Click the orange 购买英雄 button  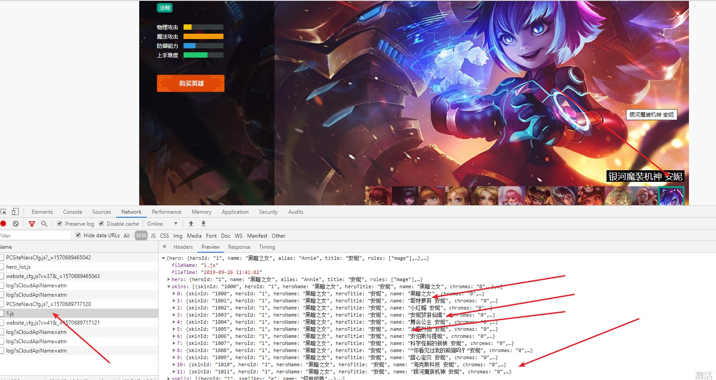tap(191, 83)
